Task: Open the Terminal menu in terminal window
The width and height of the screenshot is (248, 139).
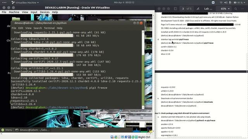Action: pos(49,28)
